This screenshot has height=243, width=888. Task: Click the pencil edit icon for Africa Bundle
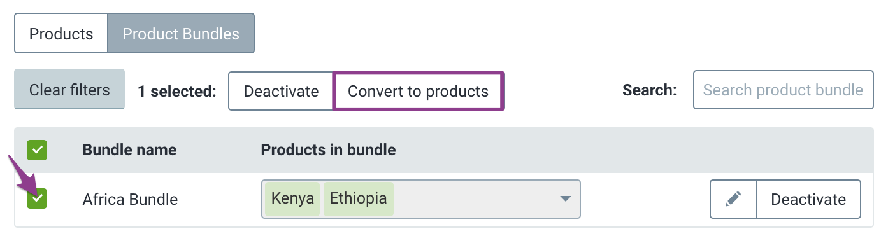733,199
